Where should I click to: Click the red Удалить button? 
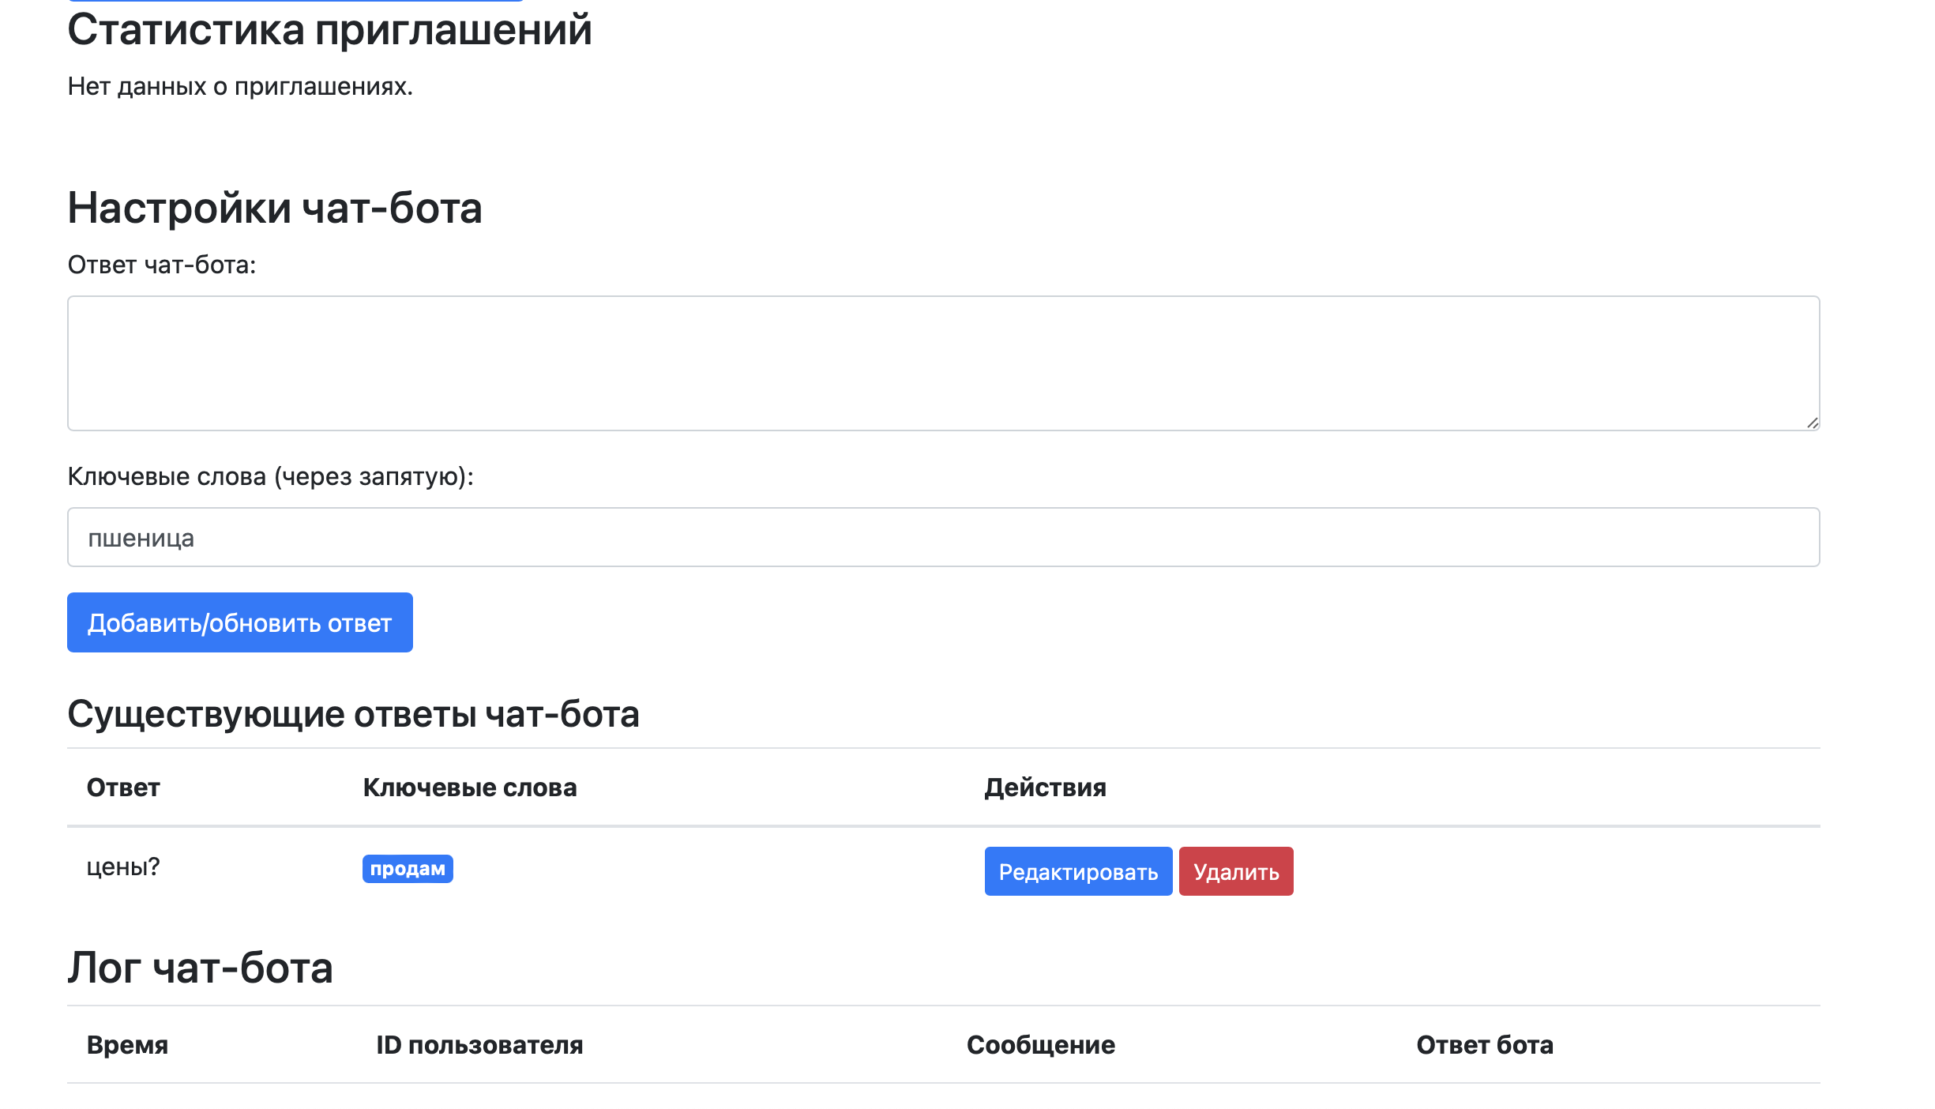(1235, 871)
